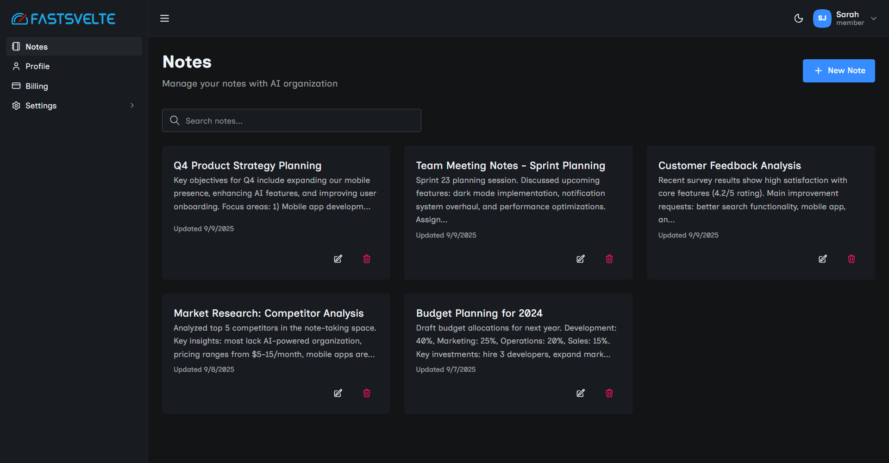Delete the Budget Planning for 2024 note
The height and width of the screenshot is (463, 889).
tap(609, 393)
